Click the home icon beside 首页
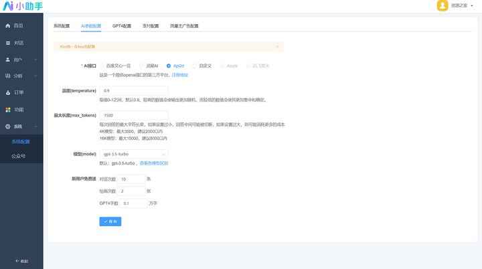 coord(8,25)
